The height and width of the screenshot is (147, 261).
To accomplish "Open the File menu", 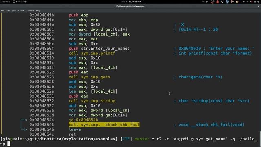I will pyautogui.click(x=3, y=11).
